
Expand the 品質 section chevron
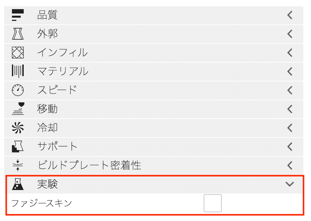(x=290, y=15)
